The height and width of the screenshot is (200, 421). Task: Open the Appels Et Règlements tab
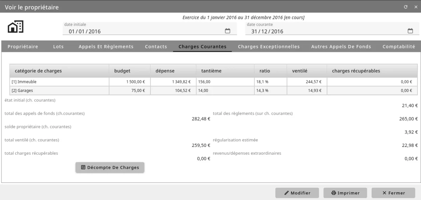[106, 46]
